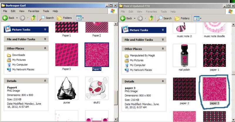Select Paper4 thumbnail in Burlesque Gurl
235x122 pixels.
click(x=97, y=55)
